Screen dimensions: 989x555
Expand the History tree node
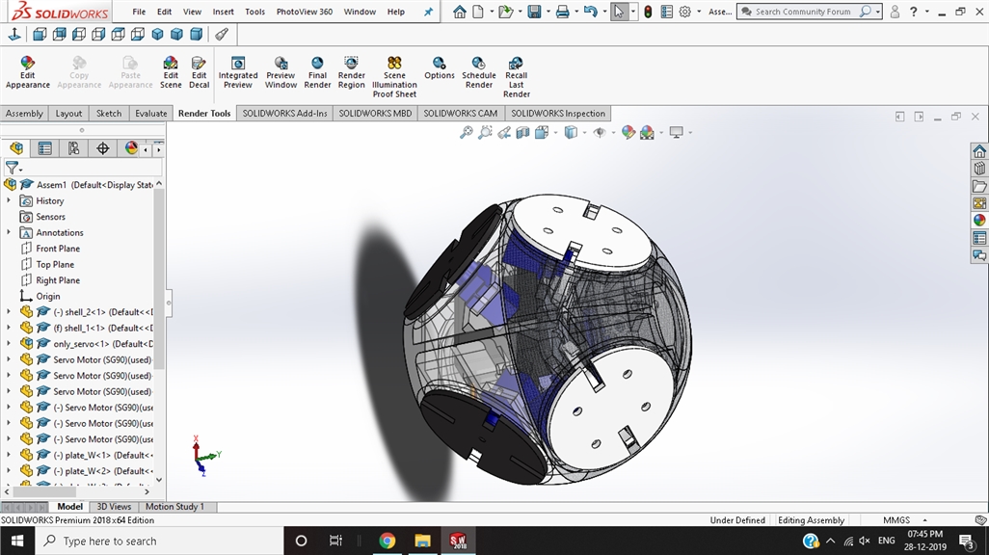click(x=9, y=200)
